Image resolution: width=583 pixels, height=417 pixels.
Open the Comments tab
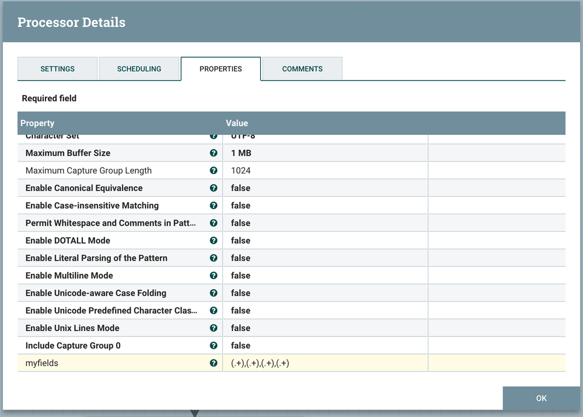302,69
